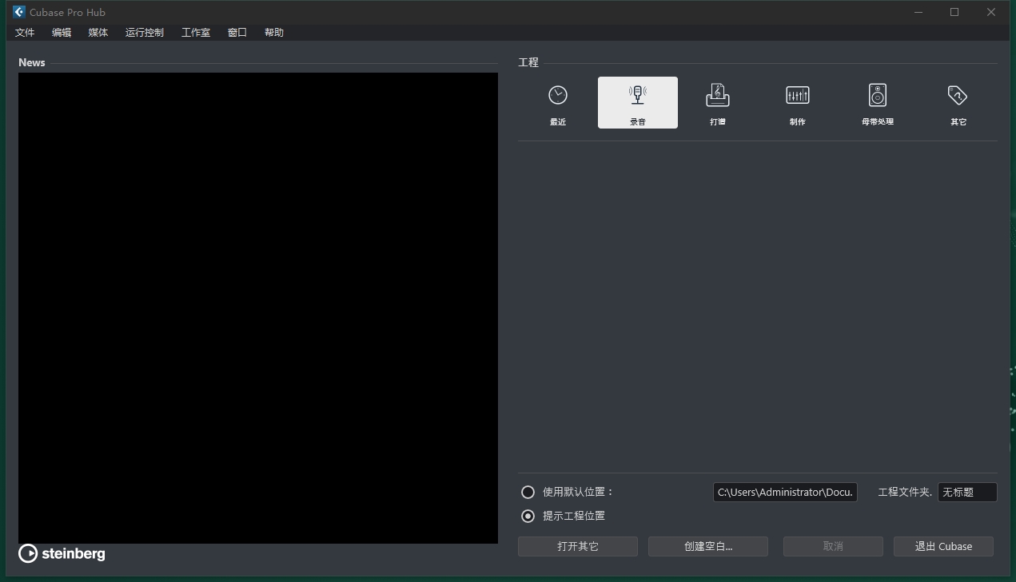Click the 创建空白... button
The height and width of the screenshot is (582, 1016).
pyautogui.click(x=708, y=546)
